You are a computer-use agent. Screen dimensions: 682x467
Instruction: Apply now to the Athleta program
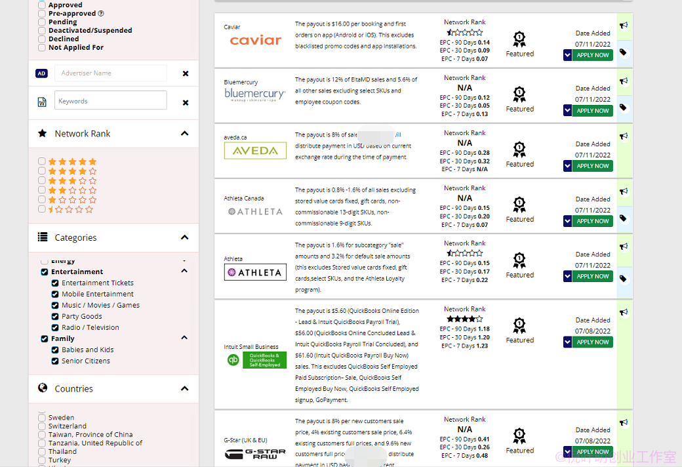pyautogui.click(x=592, y=276)
